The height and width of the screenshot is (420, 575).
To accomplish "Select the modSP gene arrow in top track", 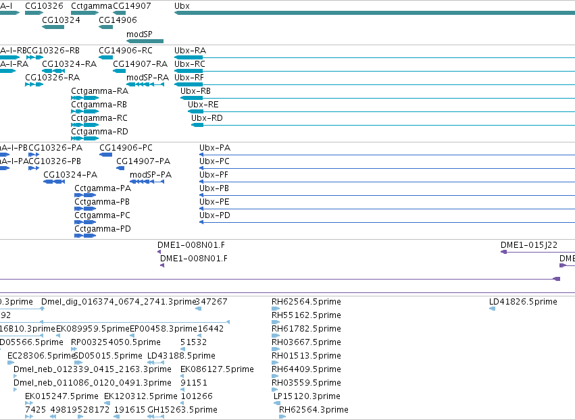I will (x=145, y=41).
